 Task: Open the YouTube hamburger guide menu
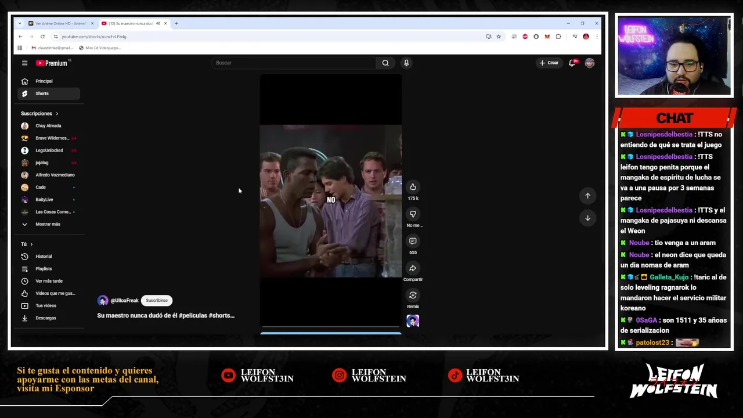coord(24,63)
